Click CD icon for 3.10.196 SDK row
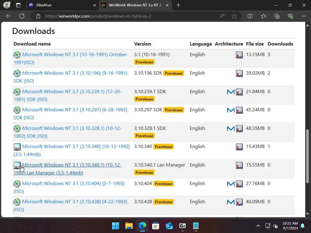 click(x=17, y=73)
